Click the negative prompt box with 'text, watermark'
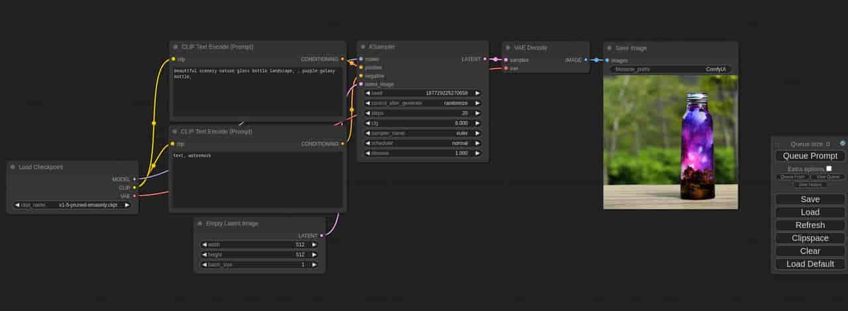 pyautogui.click(x=257, y=179)
